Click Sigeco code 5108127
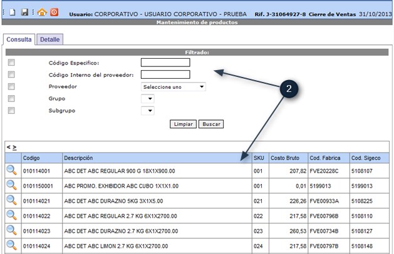The image size is (394, 254). coord(362,231)
